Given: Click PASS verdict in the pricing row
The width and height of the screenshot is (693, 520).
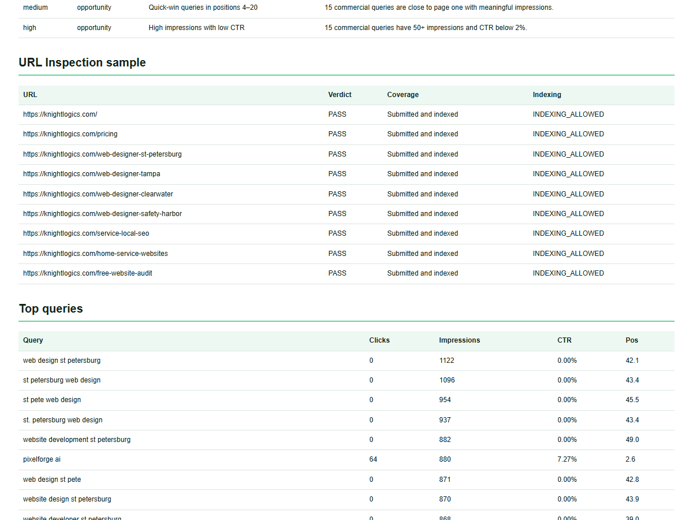Looking at the screenshot, I should click(x=337, y=134).
